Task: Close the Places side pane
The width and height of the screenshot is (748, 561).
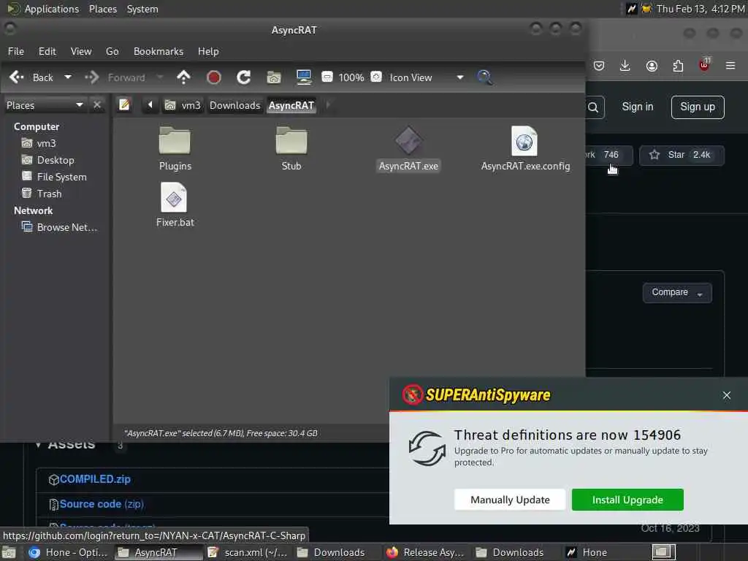Action: click(97, 104)
